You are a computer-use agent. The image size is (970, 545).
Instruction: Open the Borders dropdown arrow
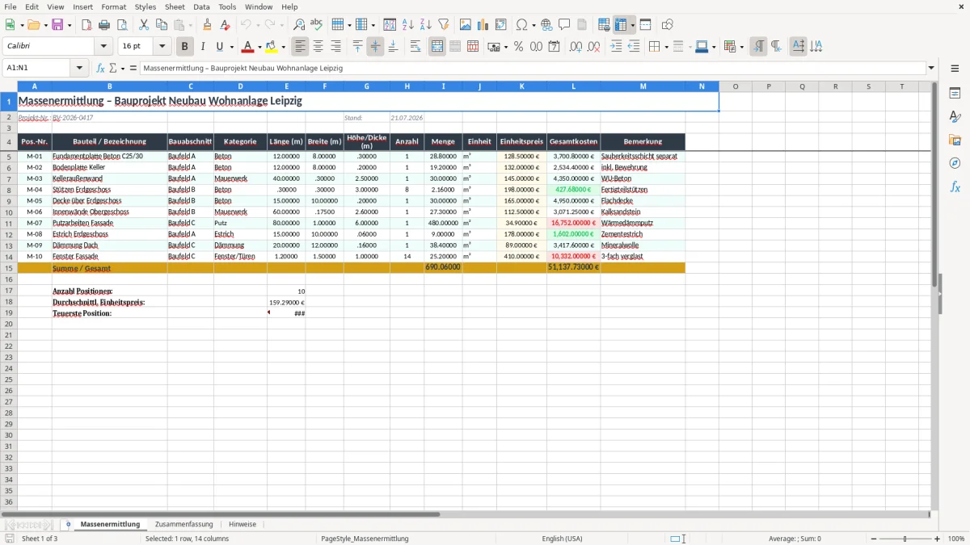[665, 47]
